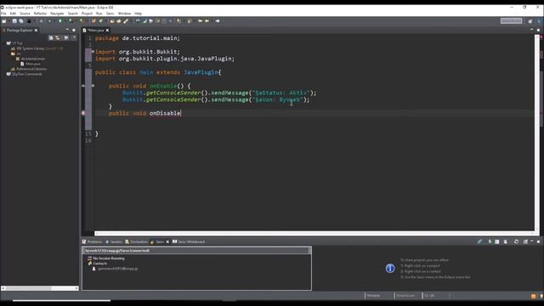Image resolution: width=544 pixels, height=306 pixels.
Task: Select the Java perspective icon
Action: 539,21
